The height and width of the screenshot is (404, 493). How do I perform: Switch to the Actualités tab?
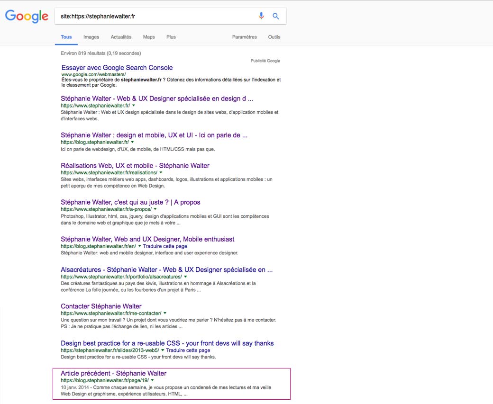[121, 37]
